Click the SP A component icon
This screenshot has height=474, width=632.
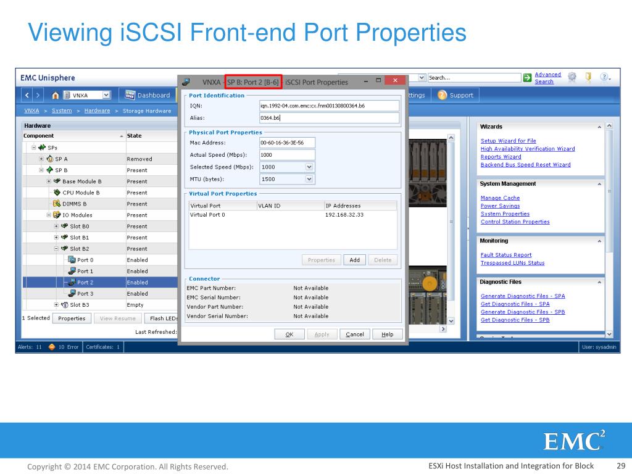(50, 159)
